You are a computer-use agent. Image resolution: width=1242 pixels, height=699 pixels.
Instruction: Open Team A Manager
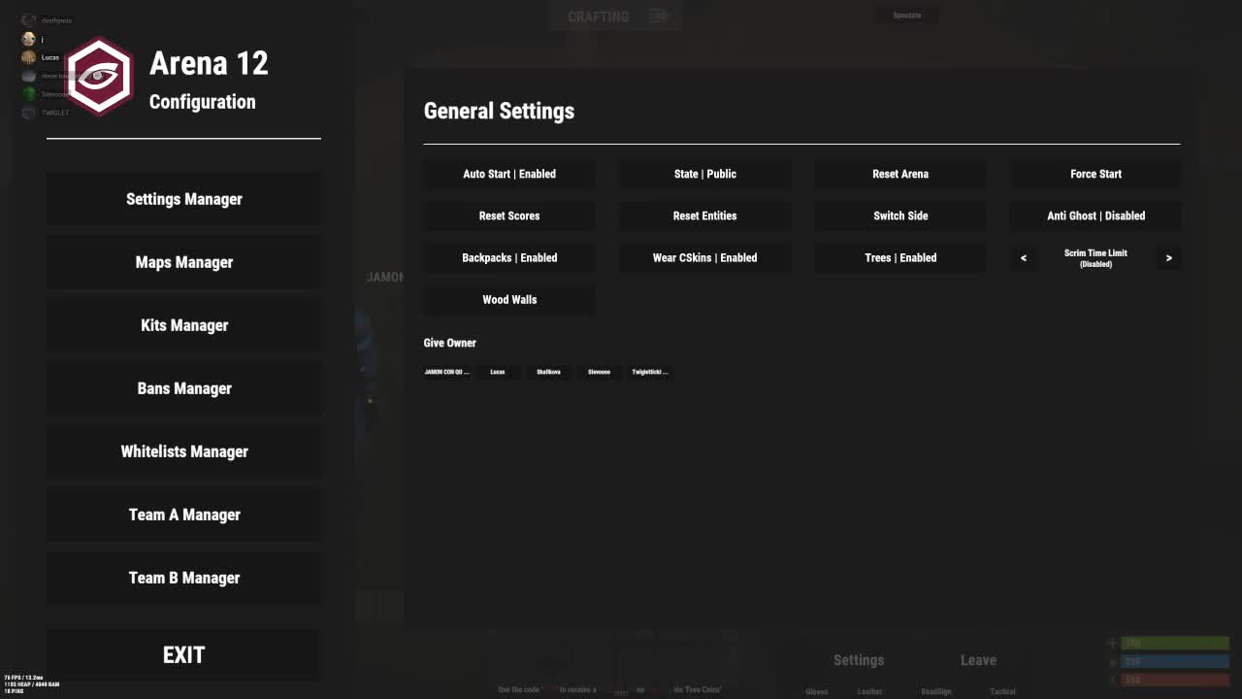[x=183, y=515]
